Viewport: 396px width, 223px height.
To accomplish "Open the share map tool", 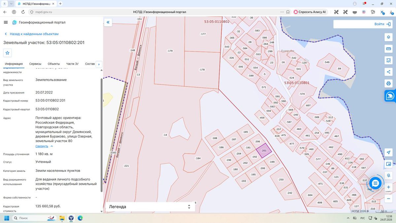I will [x=388, y=72].
